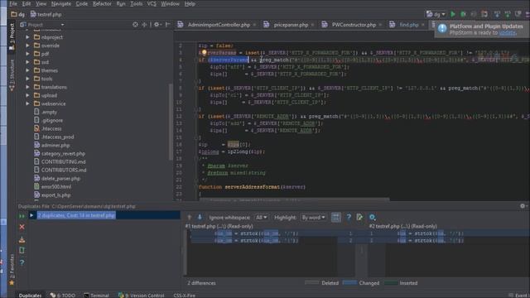Click the light bulb intention icon in editor
The width and height of the screenshot is (530, 298).
click(x=204, y=52)
